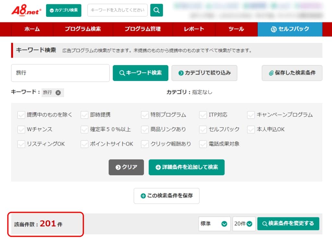Image resolution: width=332 pixels, height=241 pixels.
Task: Check the 特別プログラム checkbox
Action: [145, 115]
